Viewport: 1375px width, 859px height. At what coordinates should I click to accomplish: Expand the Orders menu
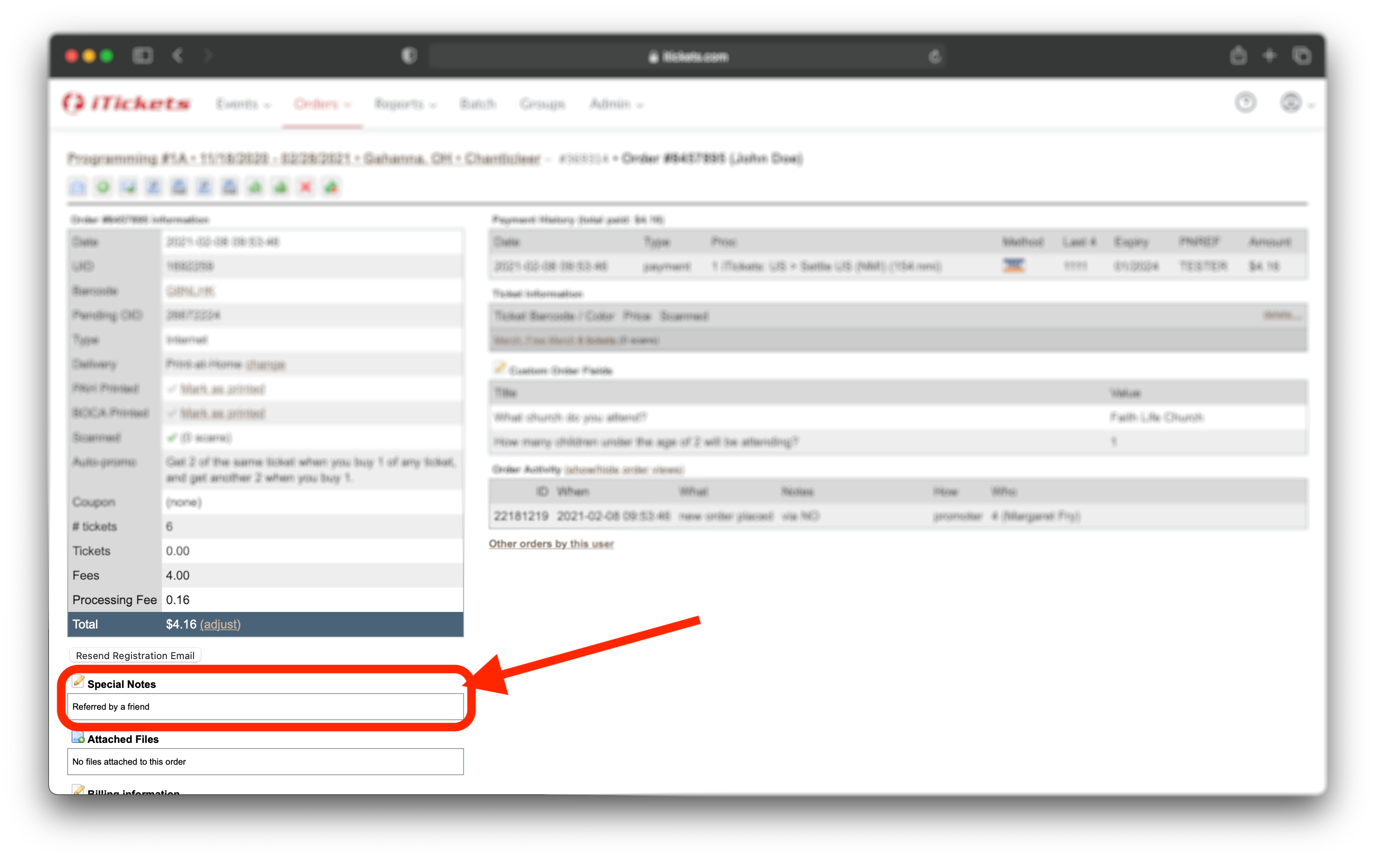[322, 104]
